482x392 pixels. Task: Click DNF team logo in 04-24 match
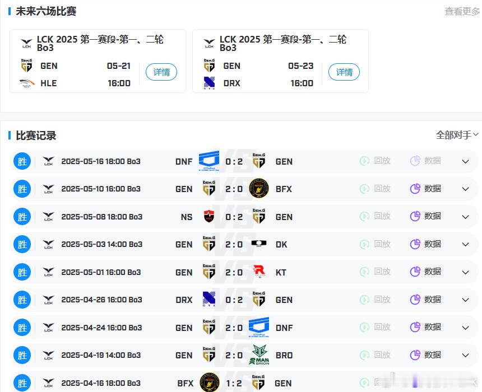point(259,327)
